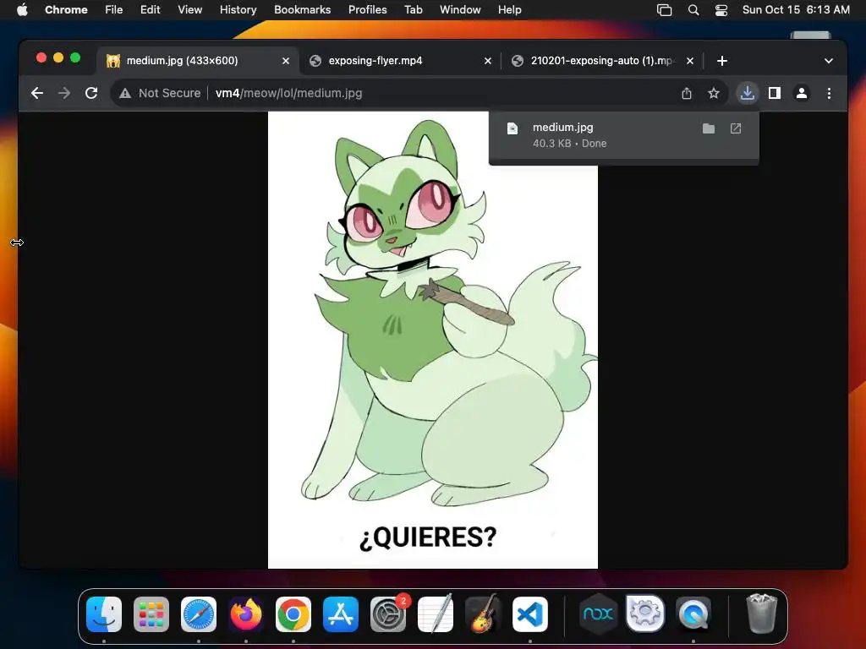Switch to the exposing-flyer.mp4 tab

[x=400, y=61]
